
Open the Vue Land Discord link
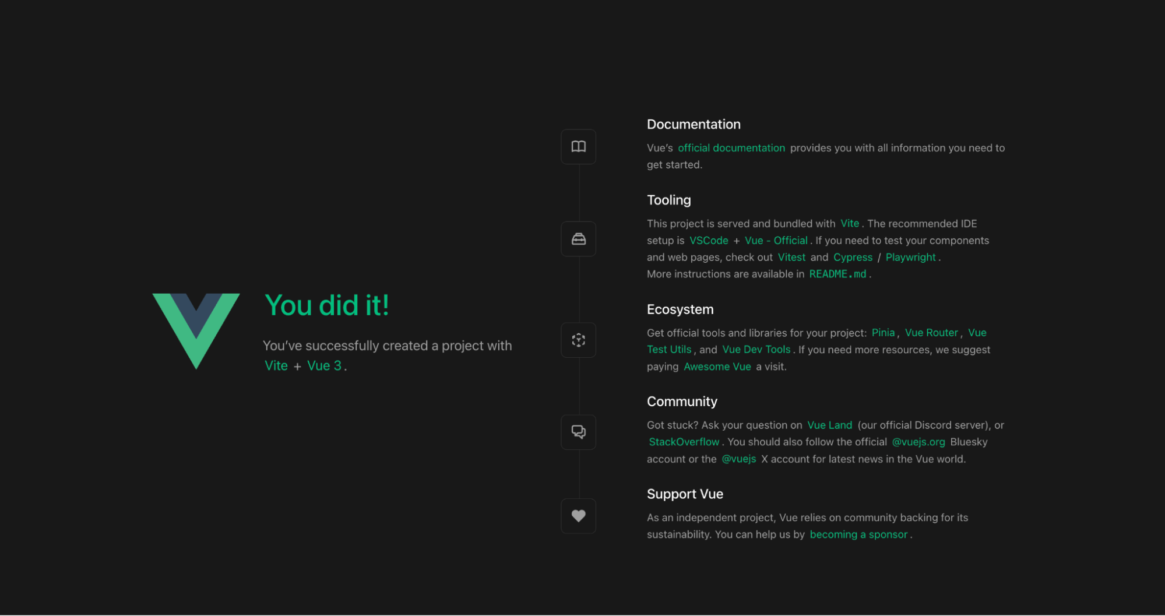click(x=829, y=425)
